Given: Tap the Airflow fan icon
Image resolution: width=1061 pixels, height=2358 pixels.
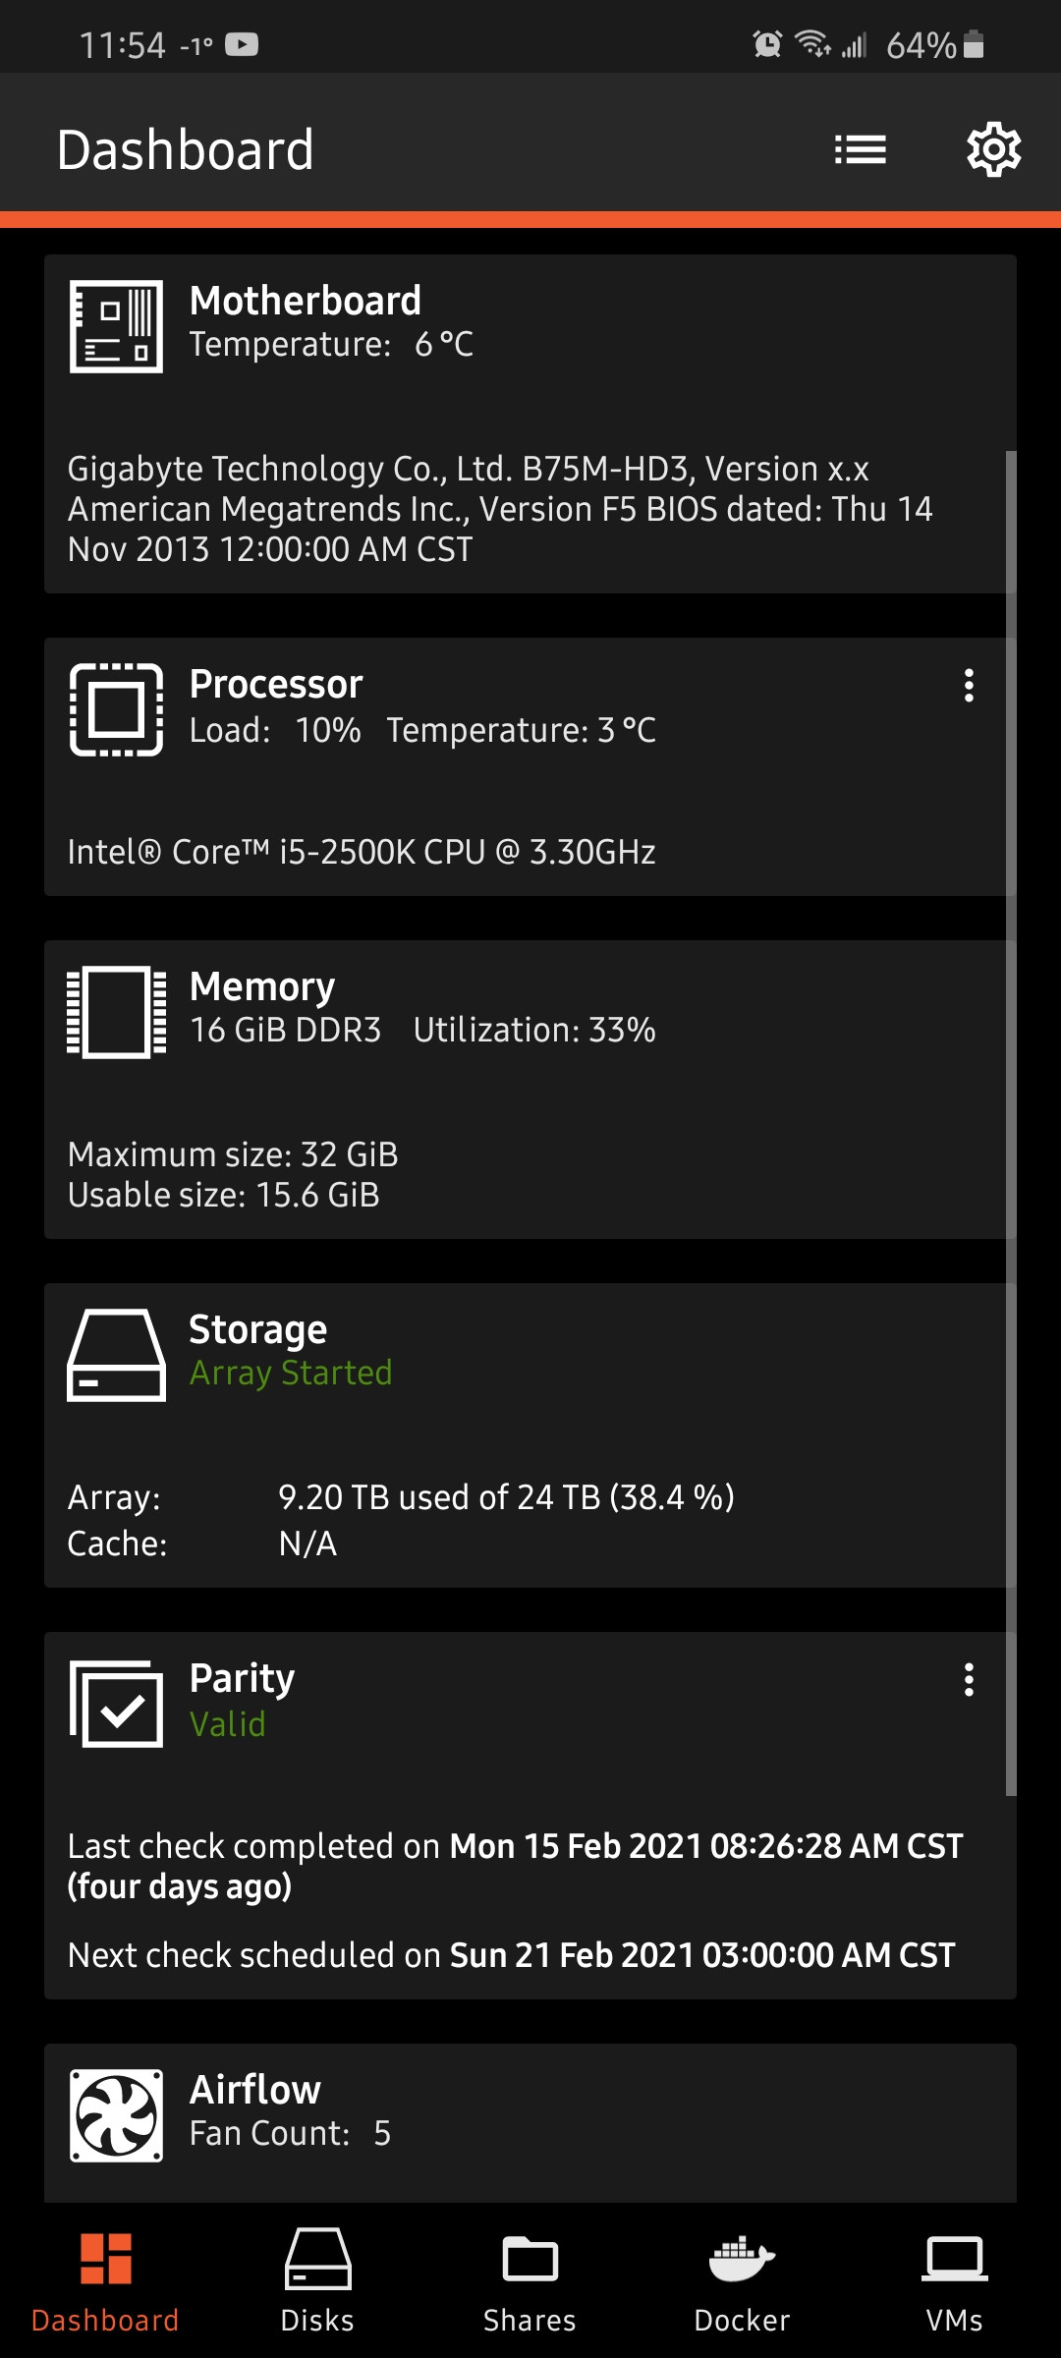Looking at the screenshot, I should pyautogui.click(x=116, y=2115).
